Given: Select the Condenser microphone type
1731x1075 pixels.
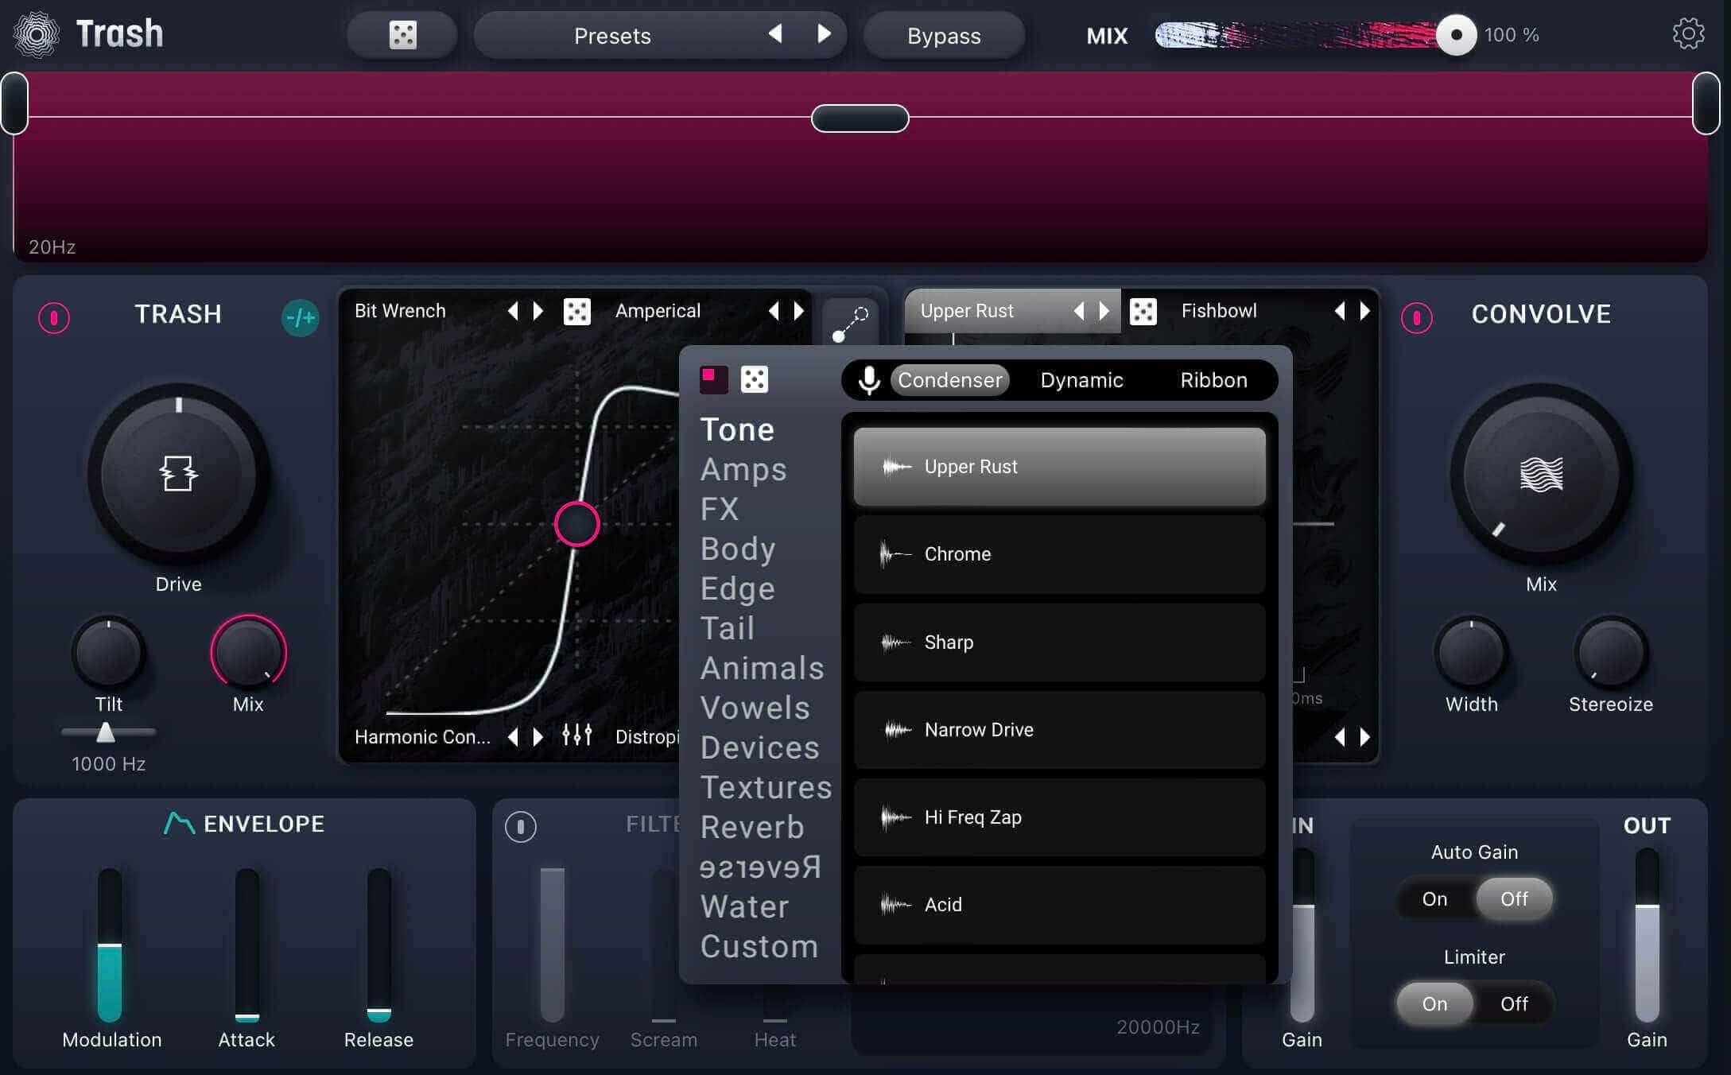Looking at the screenshot, I should 949,380.
